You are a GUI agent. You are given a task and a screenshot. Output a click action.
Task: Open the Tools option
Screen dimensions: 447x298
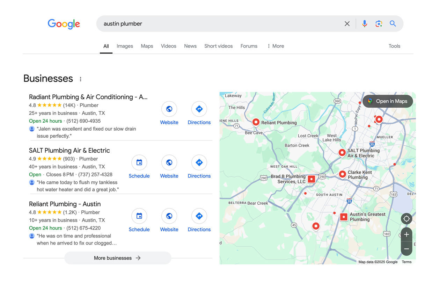(x=394, y=46)
